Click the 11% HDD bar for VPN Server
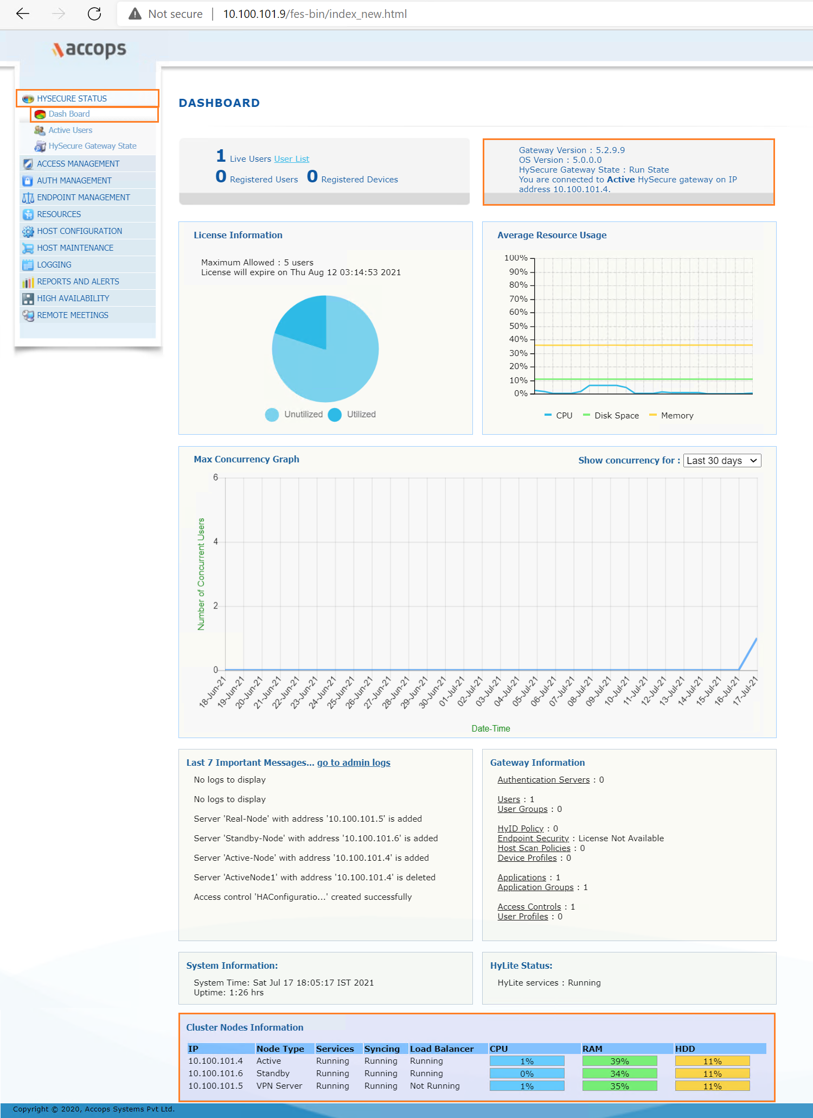The height and width of the screenshot is (1118, 813). click(712, 1086)
